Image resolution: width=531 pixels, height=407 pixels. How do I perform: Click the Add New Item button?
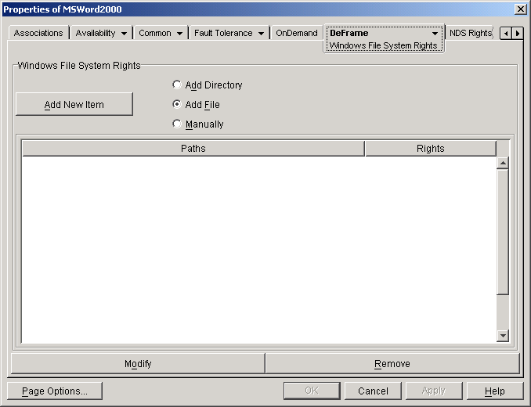pos(74,104)
